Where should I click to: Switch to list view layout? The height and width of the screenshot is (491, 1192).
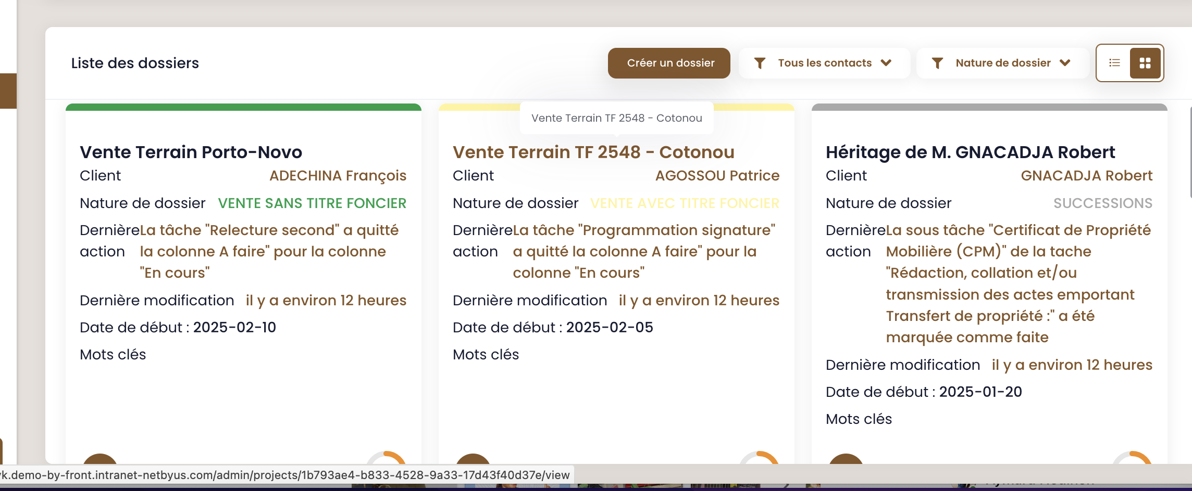click(x=1114, y=63)
